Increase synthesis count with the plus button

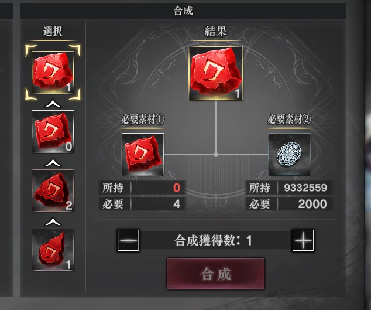tap(303, 240)
